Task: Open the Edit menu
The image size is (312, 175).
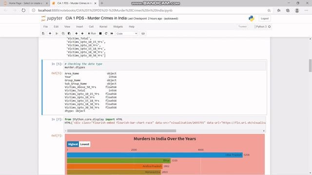Action: pyautogui.click(x=56, y=27)
